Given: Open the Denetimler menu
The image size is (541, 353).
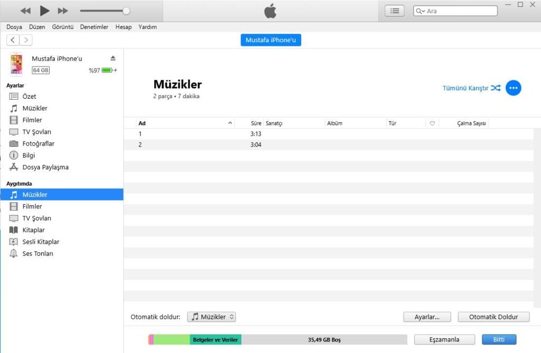Looking at the screenshot, I should tap(94, 27).
